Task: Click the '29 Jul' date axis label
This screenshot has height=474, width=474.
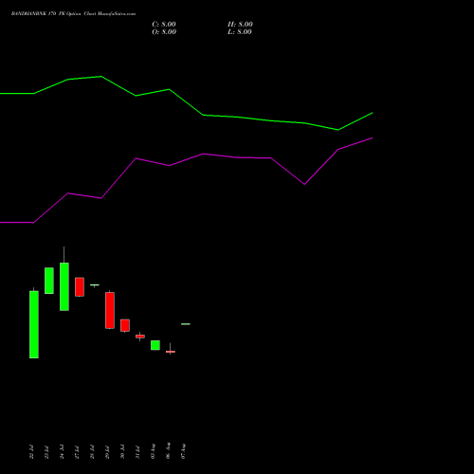Action: (x=107, y=452)
